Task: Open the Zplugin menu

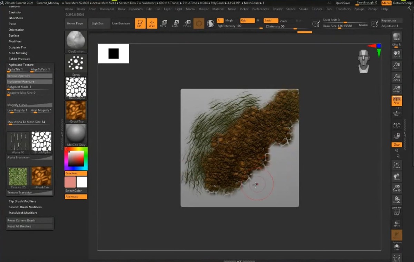Action: pos(359,9)
